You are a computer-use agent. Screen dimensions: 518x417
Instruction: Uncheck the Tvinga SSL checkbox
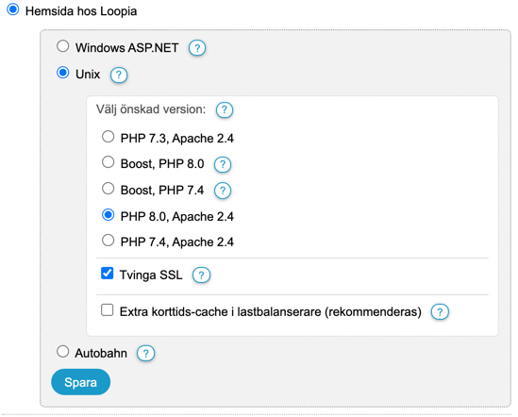(107, 274)
